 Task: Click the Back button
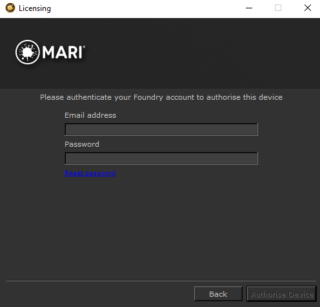(218, 294)
